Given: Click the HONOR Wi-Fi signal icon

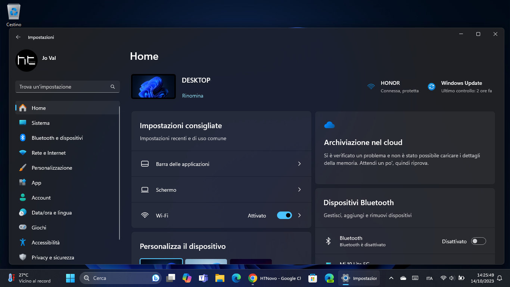Looking at the screenshot, I should [x=371, y=87].
